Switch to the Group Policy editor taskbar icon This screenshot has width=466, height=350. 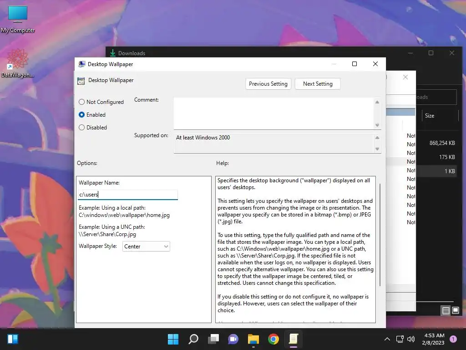pyautogui.click(x=294, y=339)
